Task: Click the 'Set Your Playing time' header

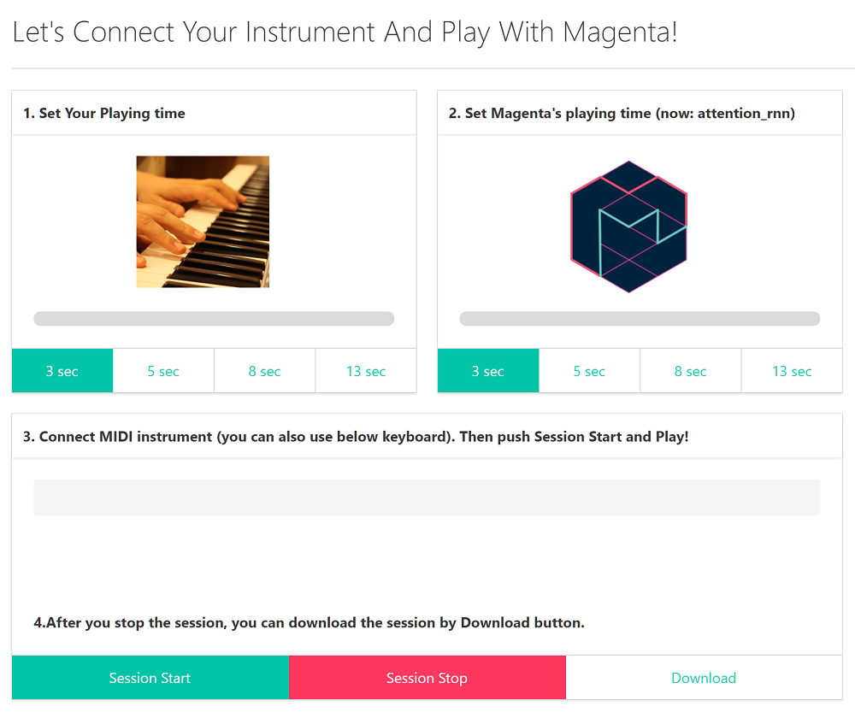Action: (x=104, y=113)
